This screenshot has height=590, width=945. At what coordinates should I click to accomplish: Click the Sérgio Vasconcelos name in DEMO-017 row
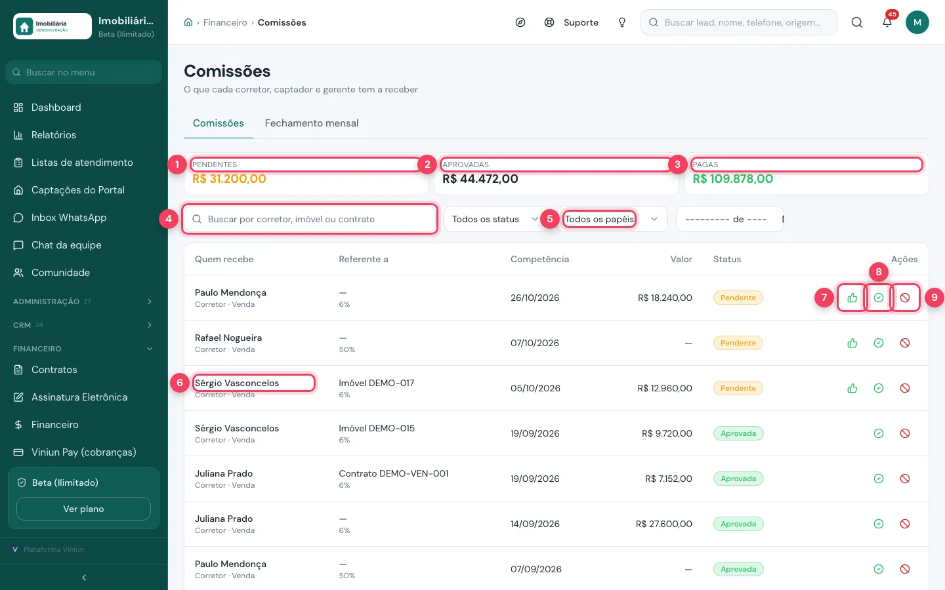click(237, 383)
